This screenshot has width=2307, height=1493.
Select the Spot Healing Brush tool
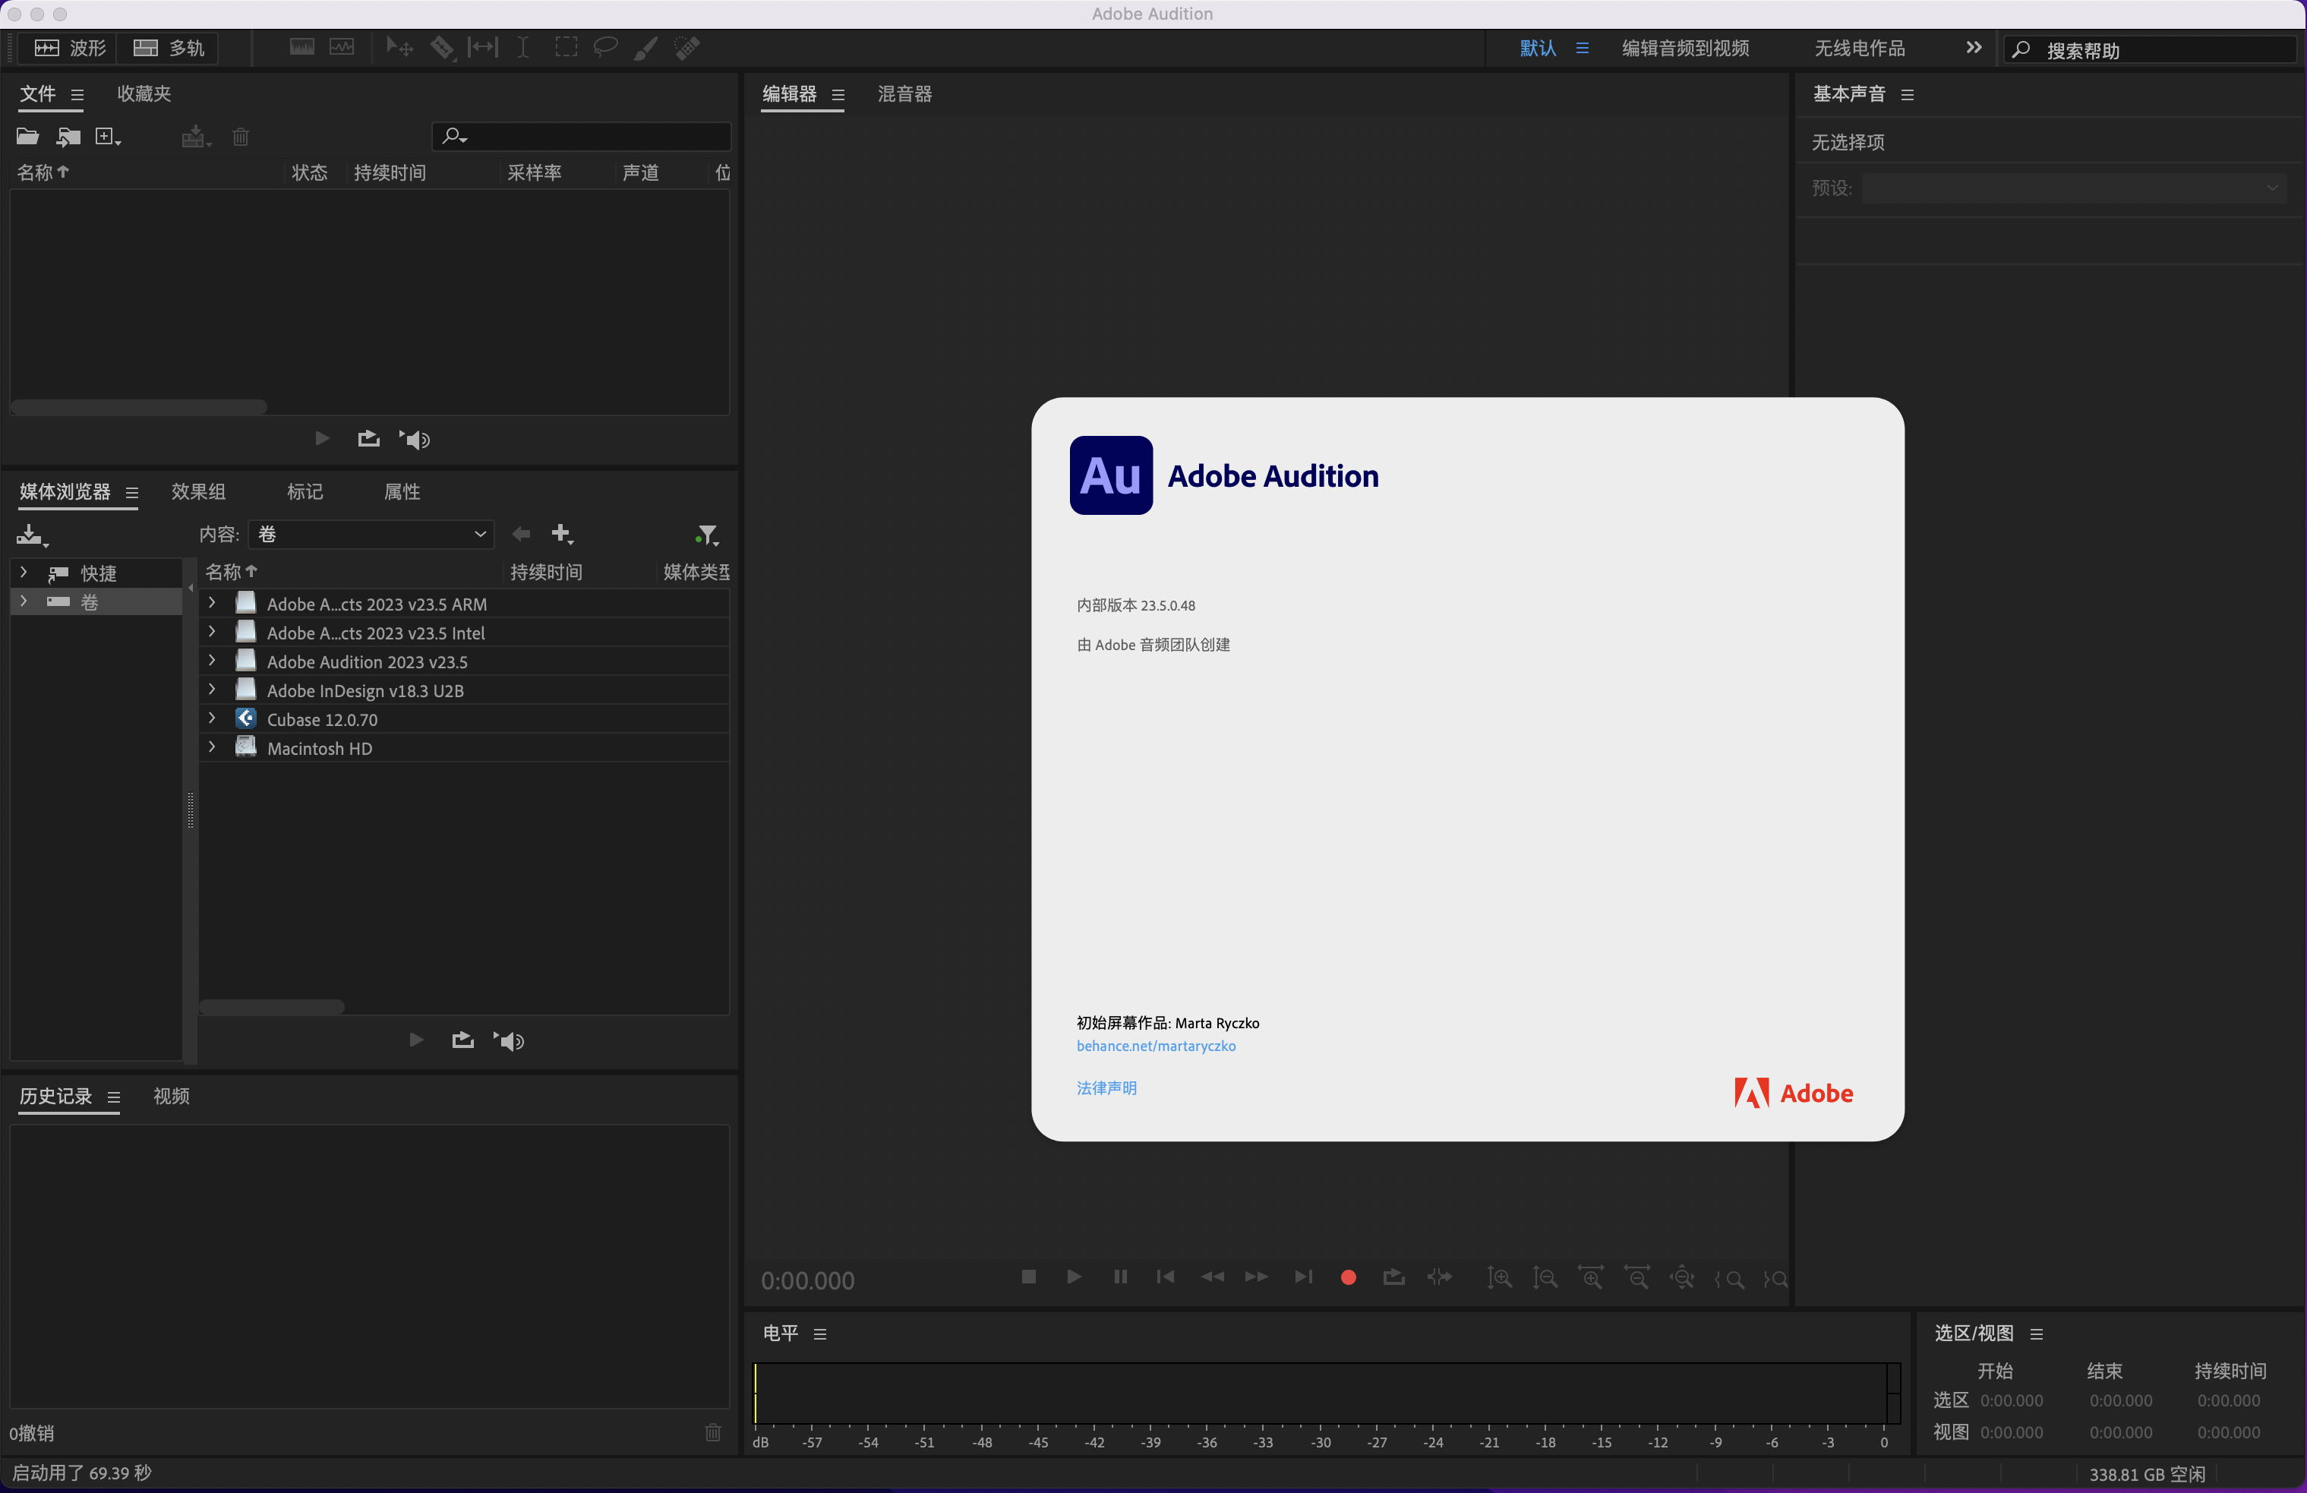(686, 46)
